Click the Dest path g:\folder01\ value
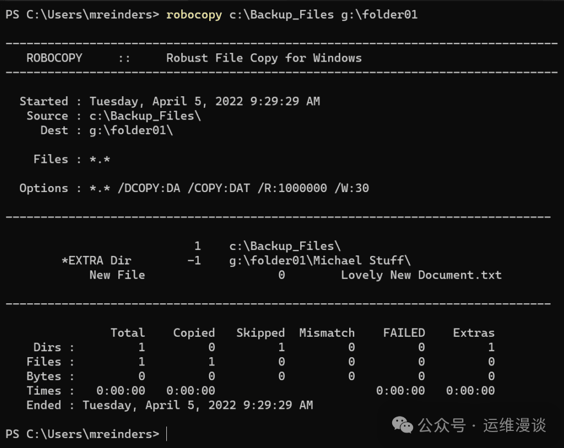This screenshot has width=564, height=448. pos(131,130)
